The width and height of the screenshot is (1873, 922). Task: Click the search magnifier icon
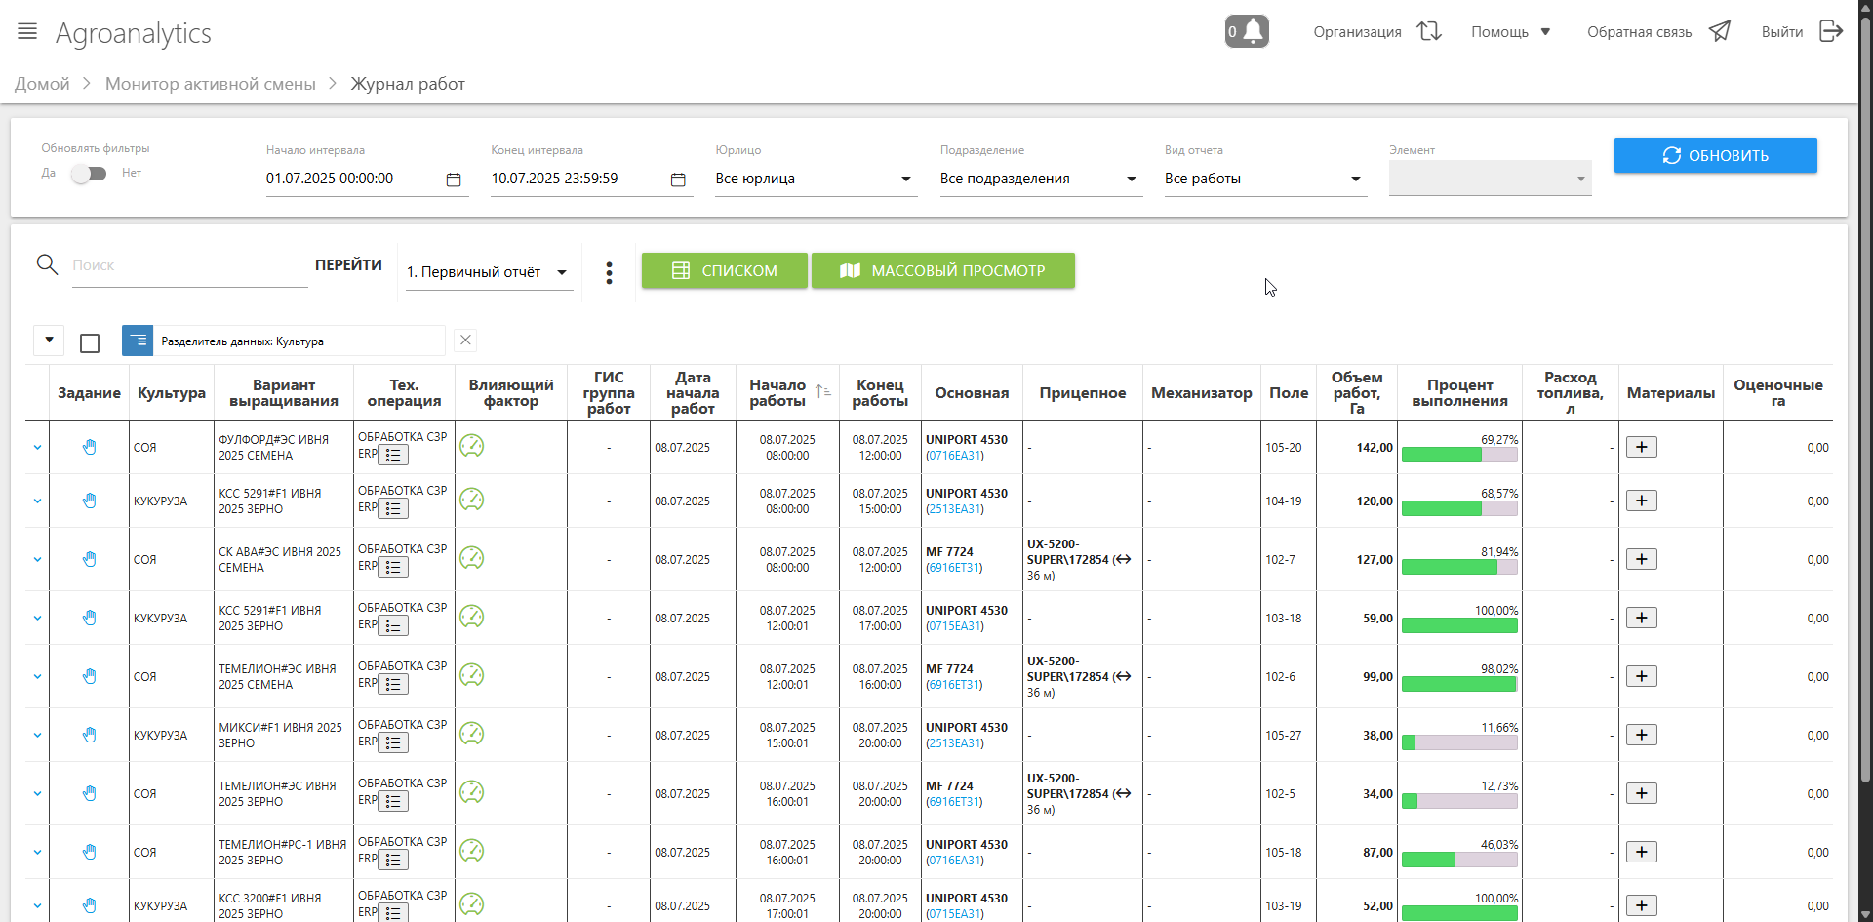click(47, 264)
